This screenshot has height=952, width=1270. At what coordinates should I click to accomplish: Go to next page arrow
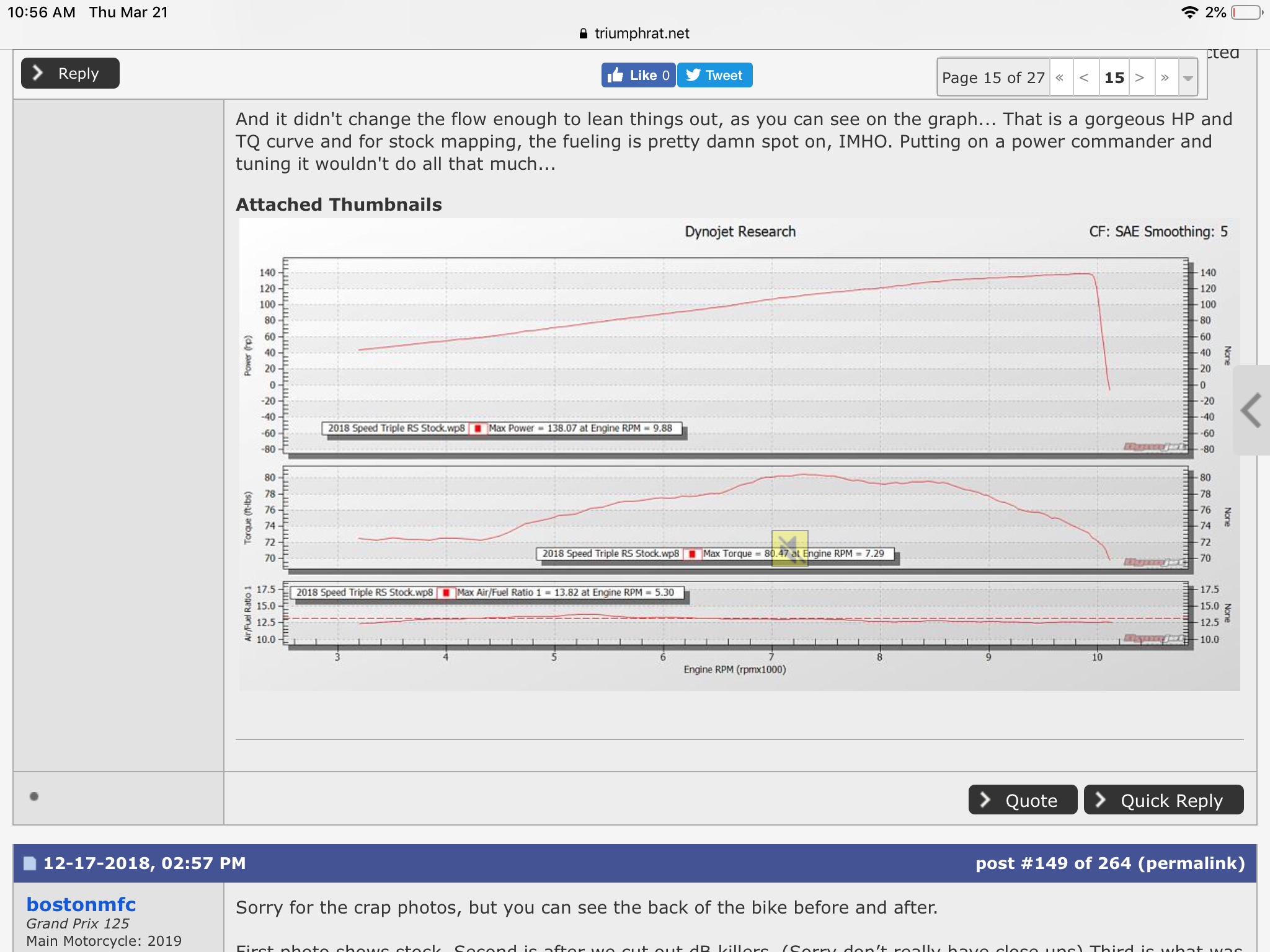click(1140, 77)
